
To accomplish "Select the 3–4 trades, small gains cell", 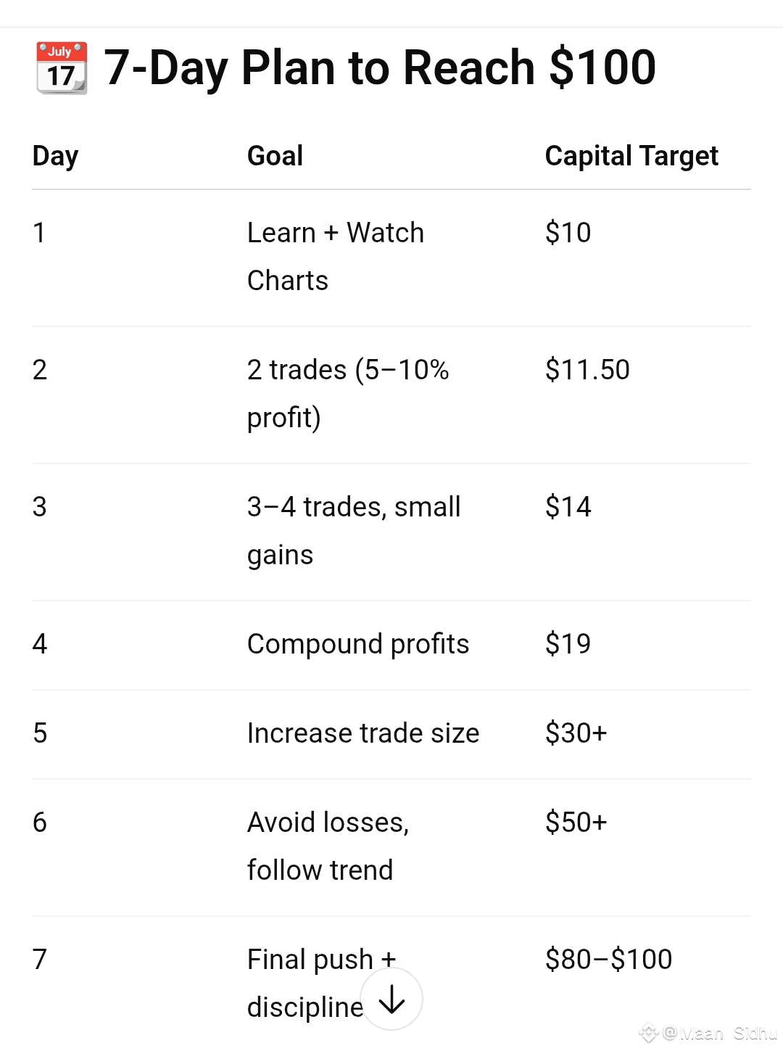I will pos(354,530).
